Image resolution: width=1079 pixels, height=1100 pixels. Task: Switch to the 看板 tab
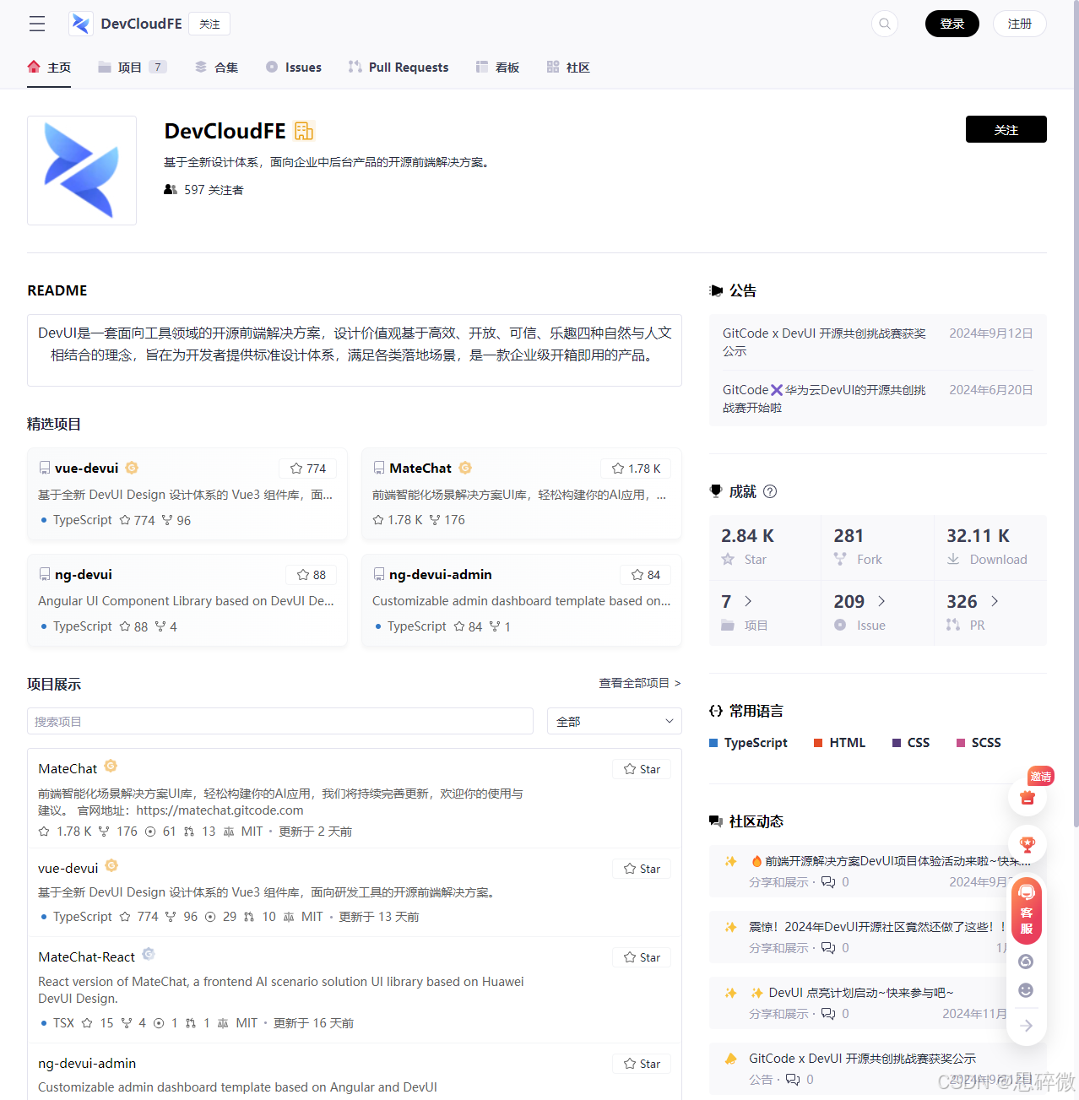pos(497,68)
